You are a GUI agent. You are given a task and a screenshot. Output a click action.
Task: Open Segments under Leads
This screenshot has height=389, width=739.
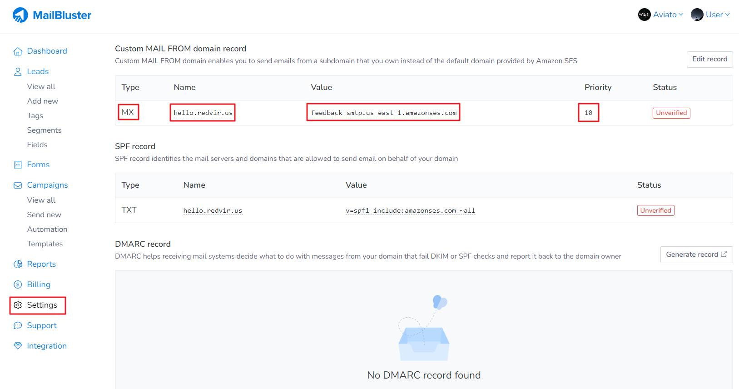[44, 130]
